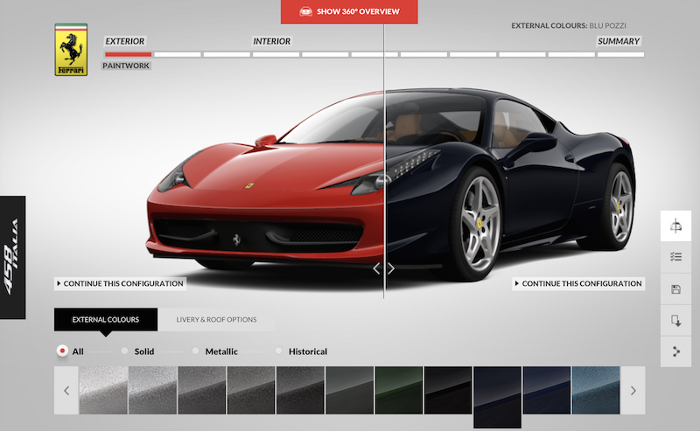Image resolution: width=700 pixels, height=431 pixels.
Task: Go to the Exterior section
Action: [x=124, y=41]
